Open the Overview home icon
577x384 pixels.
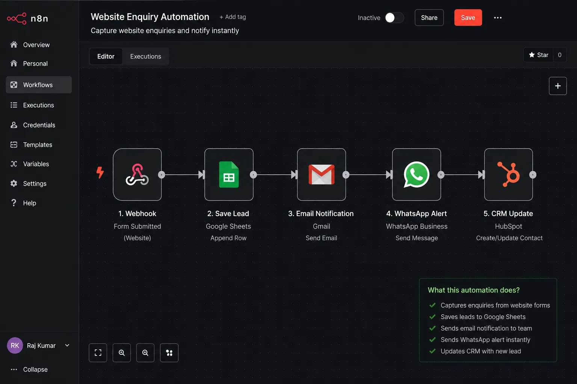14,45
